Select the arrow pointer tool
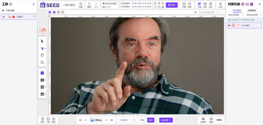 click(x=42, y=41)
